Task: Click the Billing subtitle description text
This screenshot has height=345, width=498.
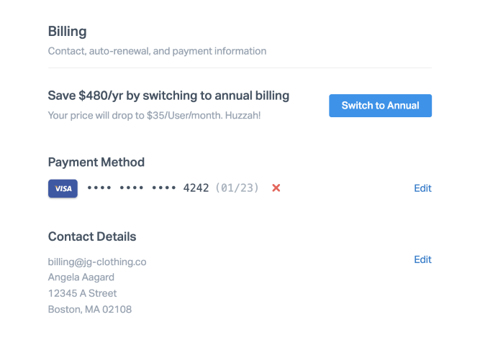Action: 157,51
